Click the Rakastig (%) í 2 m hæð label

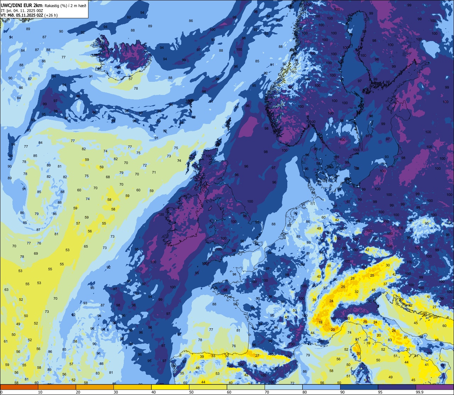coord(66,6)
